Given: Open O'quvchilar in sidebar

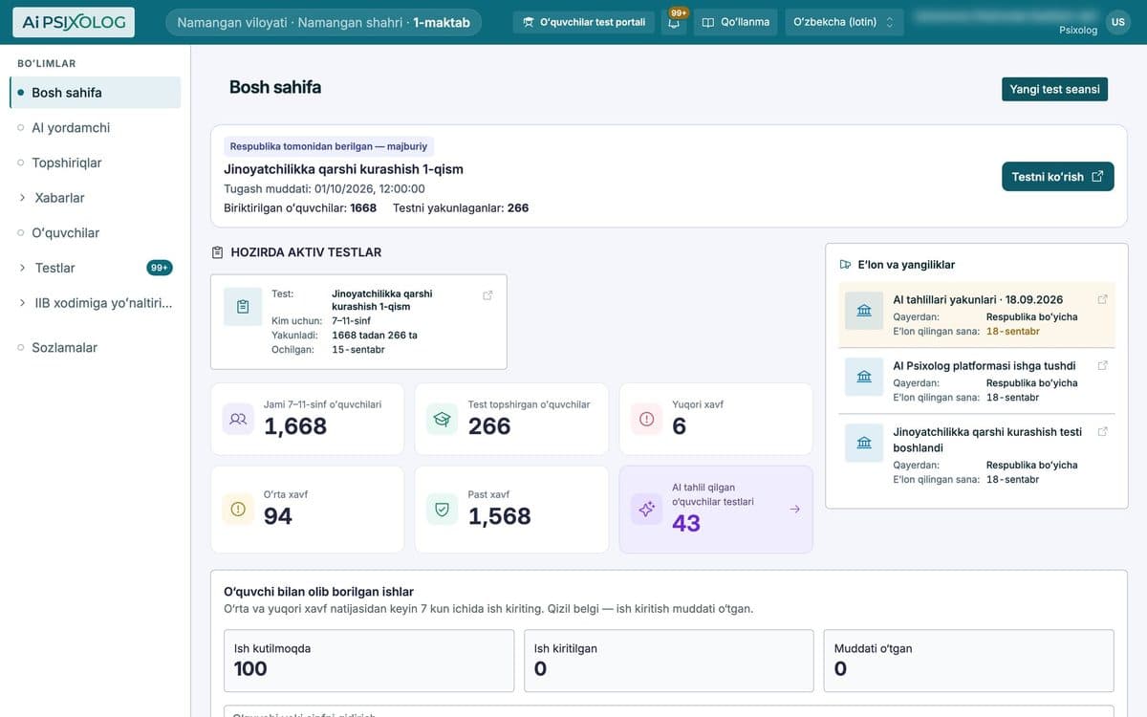Looking at the screenshot, I should point(95,232).
